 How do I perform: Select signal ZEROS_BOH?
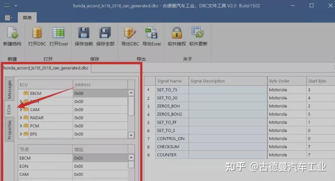tap(169, 106)
